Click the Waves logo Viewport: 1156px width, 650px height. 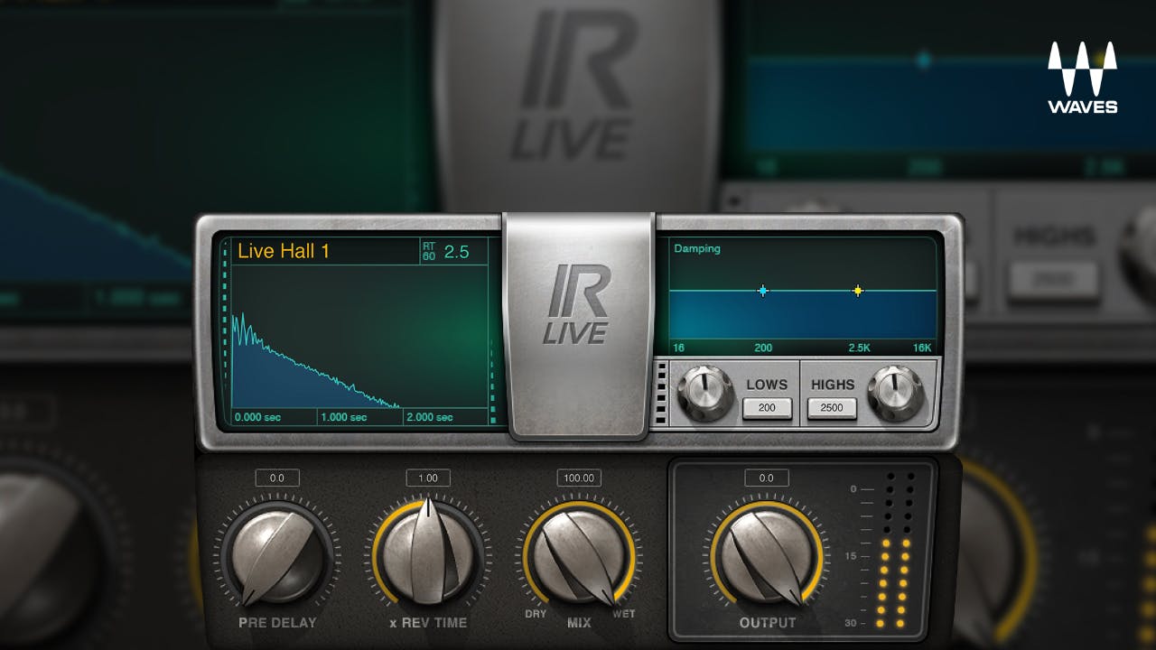(x=1082, y=78)
